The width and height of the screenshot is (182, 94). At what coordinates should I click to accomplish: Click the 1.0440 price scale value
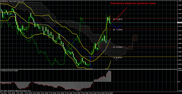(x=179, y=5)
